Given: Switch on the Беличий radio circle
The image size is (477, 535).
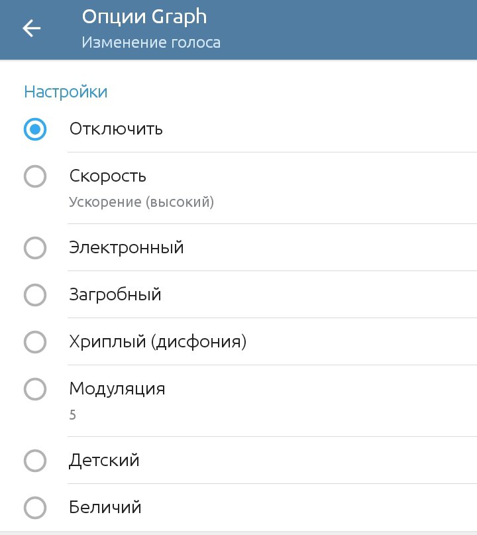Looking at the screenshot, I should [35, 508].
